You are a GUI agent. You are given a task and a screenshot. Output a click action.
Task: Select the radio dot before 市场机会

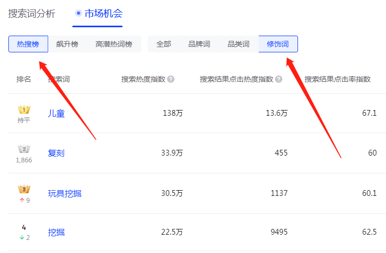click(78, 13)
